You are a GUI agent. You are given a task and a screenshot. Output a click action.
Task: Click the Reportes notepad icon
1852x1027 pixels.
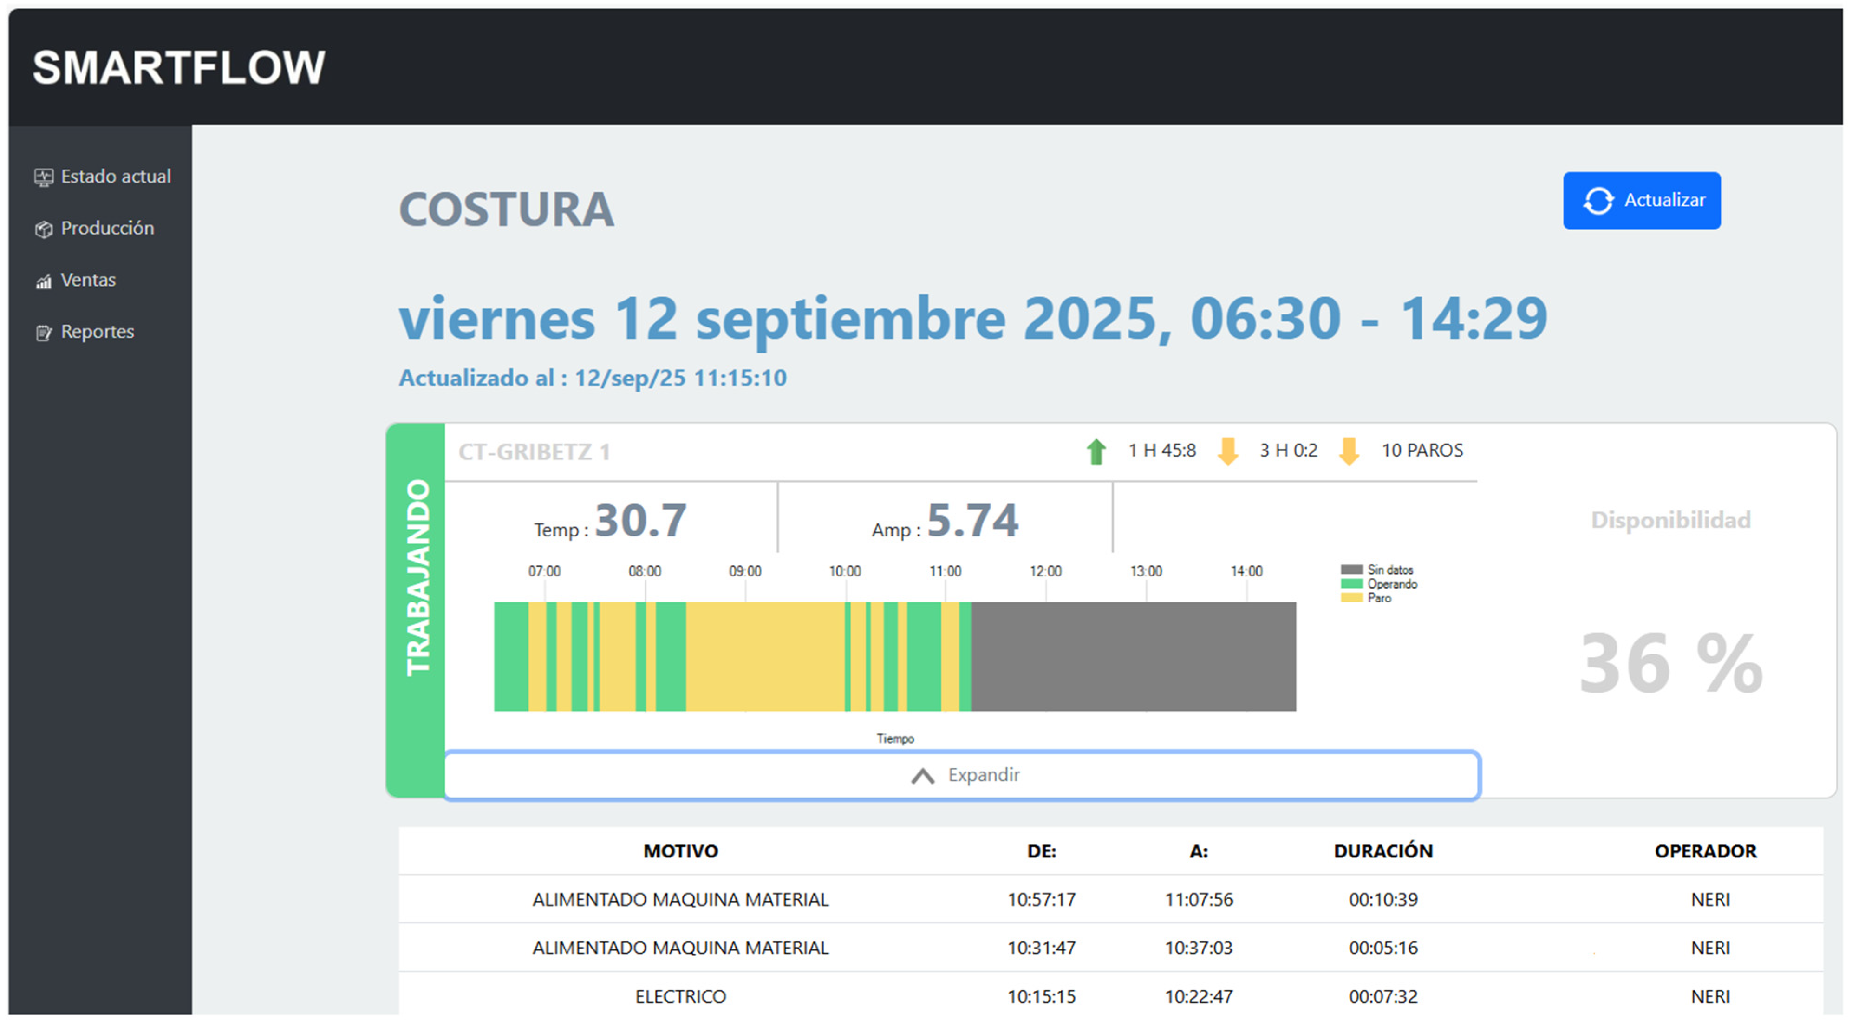click(x=44, y=333)
